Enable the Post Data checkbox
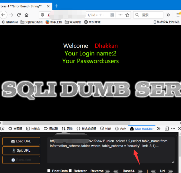The height and width of the screenshot is (173, 181). coord(49,170)
